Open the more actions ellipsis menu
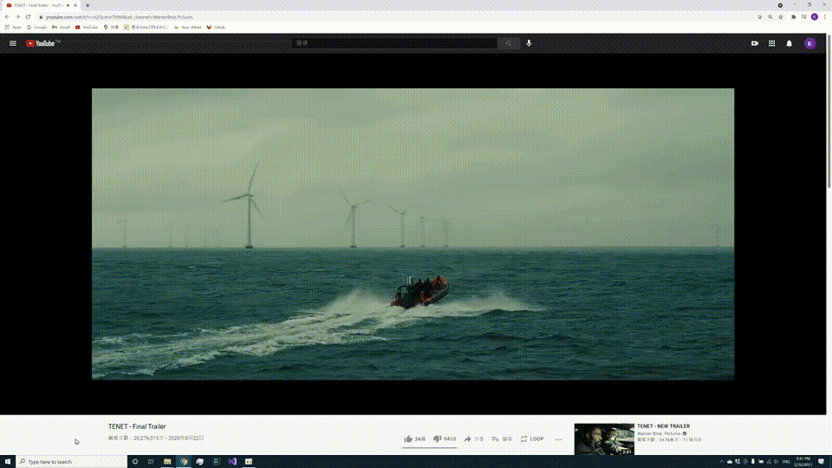 (x=559, y=439)
